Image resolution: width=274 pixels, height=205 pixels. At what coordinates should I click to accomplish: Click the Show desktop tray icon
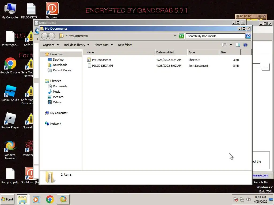click(271, 199)
